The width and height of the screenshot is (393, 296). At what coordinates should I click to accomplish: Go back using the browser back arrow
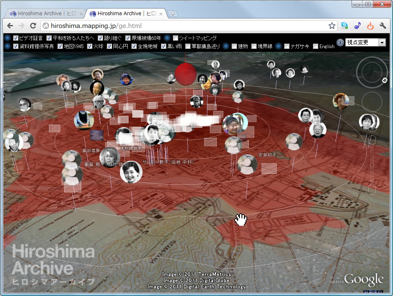10,25
